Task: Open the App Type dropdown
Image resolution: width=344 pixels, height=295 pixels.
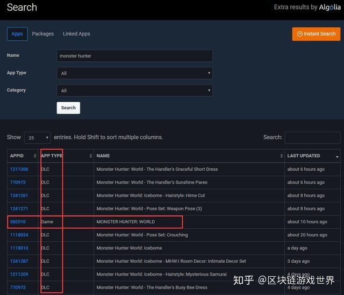Action: click(134, 73)
